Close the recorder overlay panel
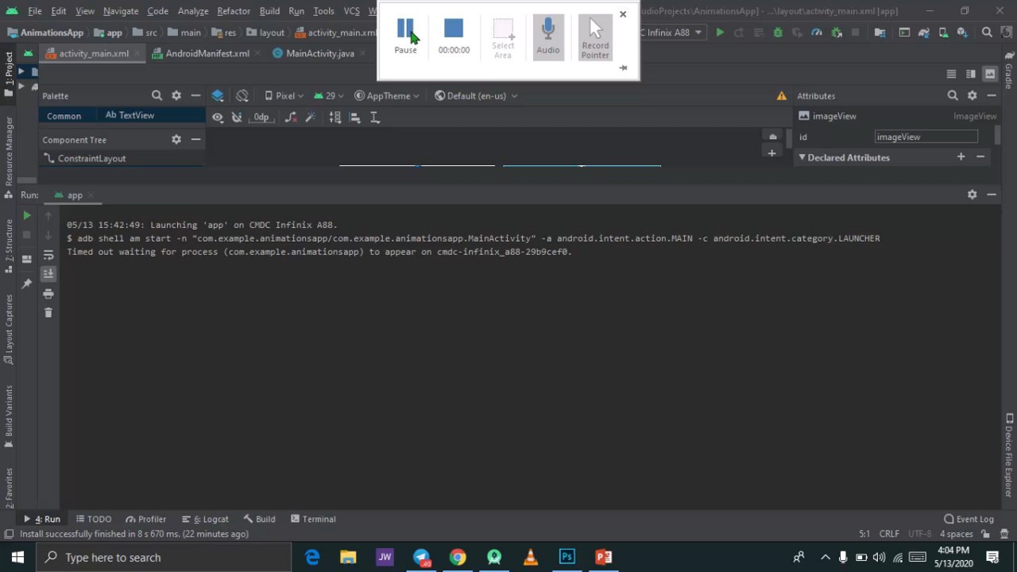Viewport: 1017px width, 572px height. point(623,14)
